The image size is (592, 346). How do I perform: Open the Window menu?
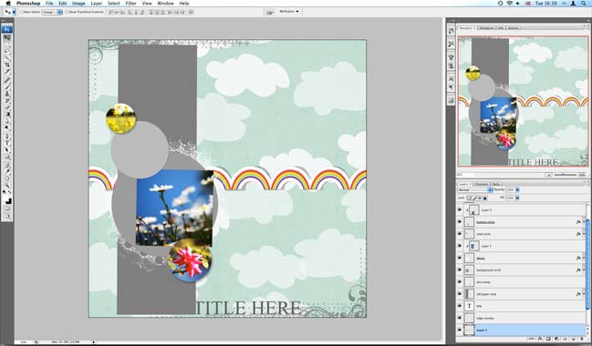[165, 3]
